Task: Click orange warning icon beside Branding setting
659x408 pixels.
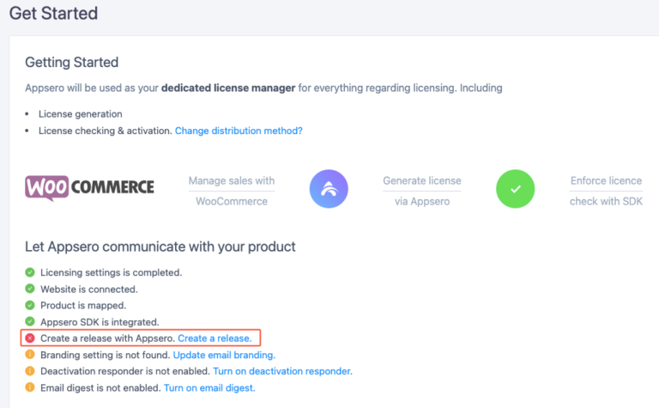Action: 30,355
